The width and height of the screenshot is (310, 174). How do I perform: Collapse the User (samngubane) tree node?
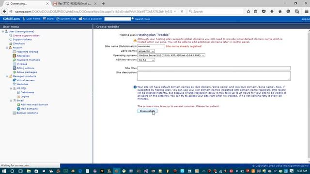click(3, 31)
